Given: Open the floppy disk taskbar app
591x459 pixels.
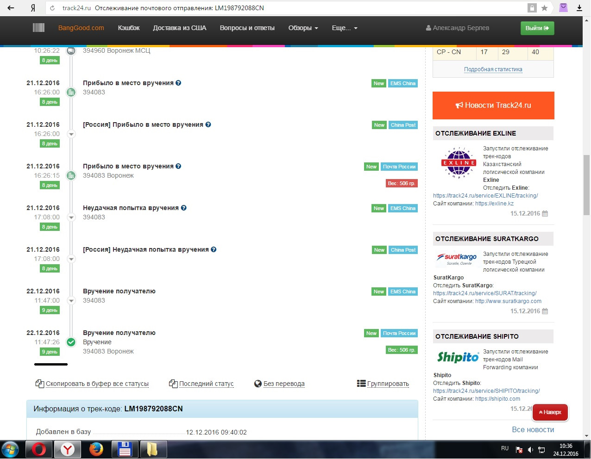Looking at the screenshot, I should (x=125, y=449).
